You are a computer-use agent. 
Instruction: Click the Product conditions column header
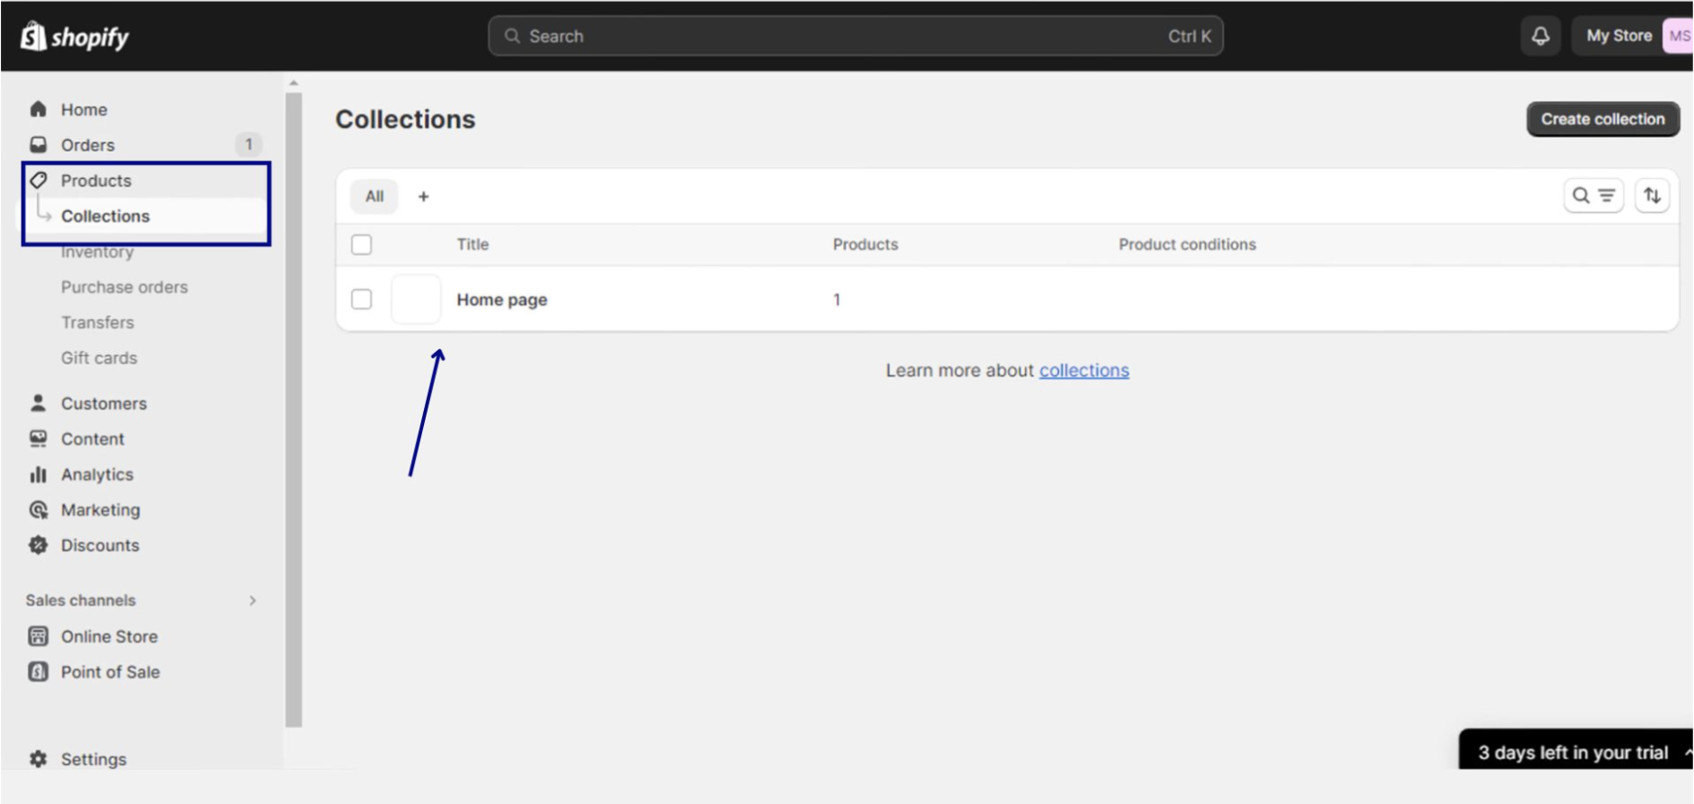point(1187,244)
